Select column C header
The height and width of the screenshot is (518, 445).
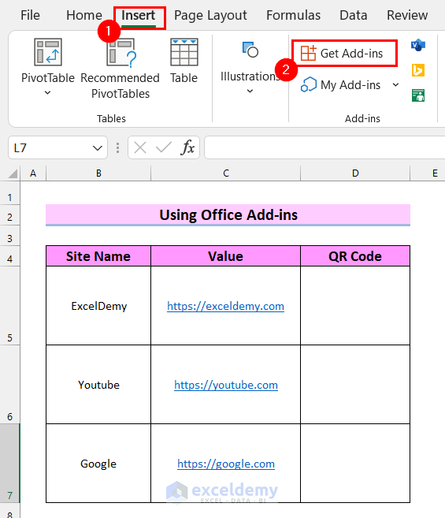point(226,173)
